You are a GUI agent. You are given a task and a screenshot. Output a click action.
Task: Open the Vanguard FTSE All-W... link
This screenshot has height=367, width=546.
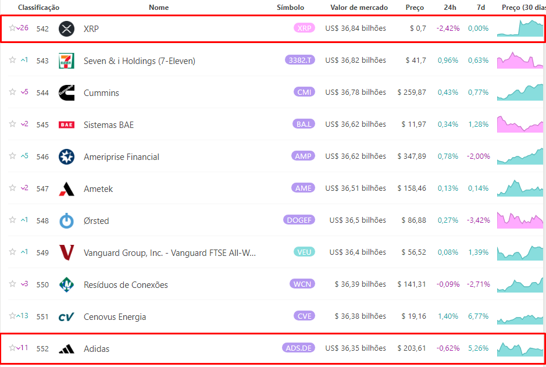[x=170, y=253]
